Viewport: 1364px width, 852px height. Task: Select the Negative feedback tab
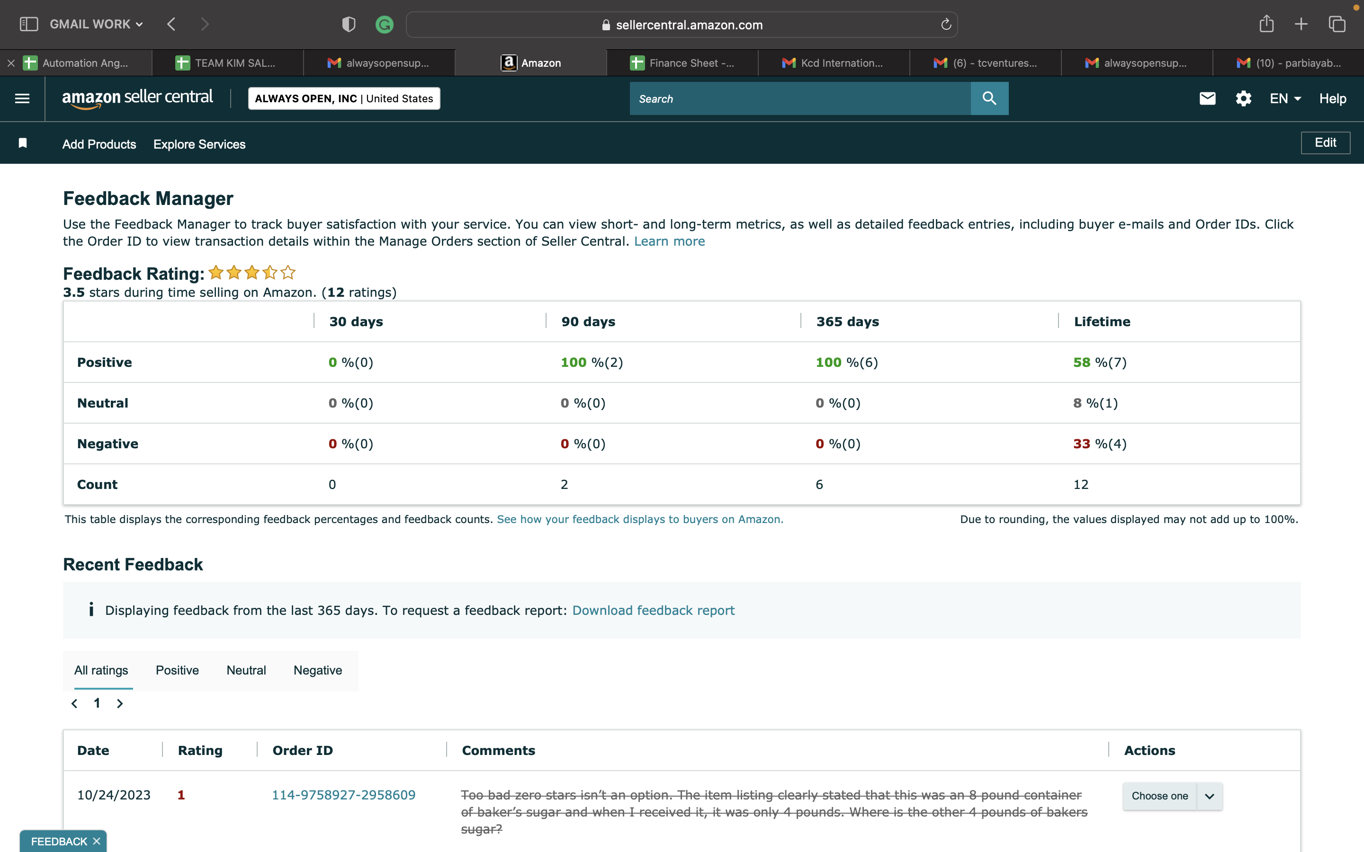pos(317,670)
